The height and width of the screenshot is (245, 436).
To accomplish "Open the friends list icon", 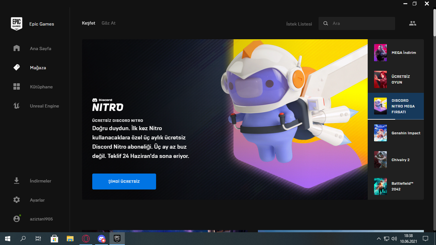I will coord(413,23).
